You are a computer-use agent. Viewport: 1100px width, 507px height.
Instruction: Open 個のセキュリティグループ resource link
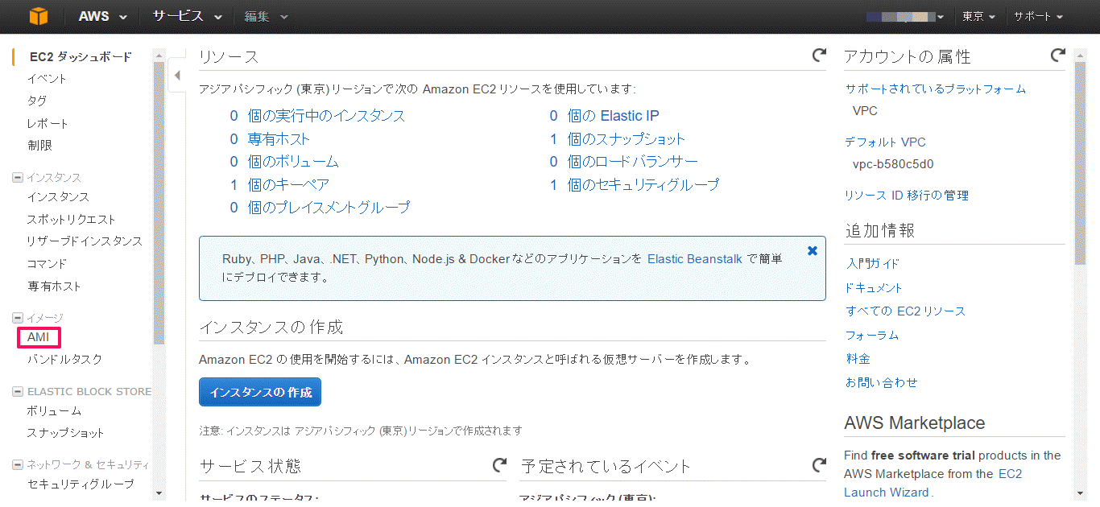tap(643, 185)
